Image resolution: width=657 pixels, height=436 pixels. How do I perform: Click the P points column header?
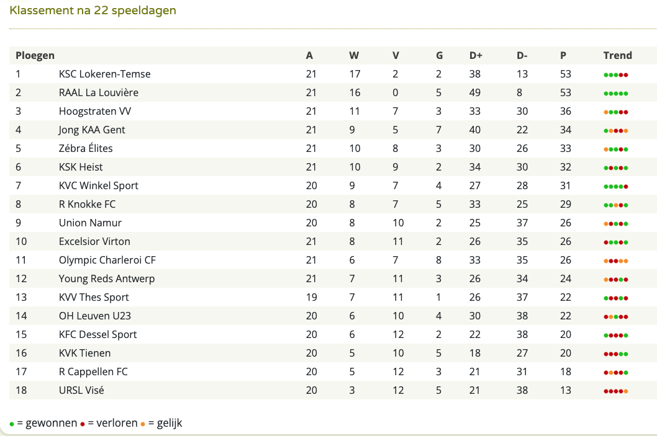(x=563, y=56)
